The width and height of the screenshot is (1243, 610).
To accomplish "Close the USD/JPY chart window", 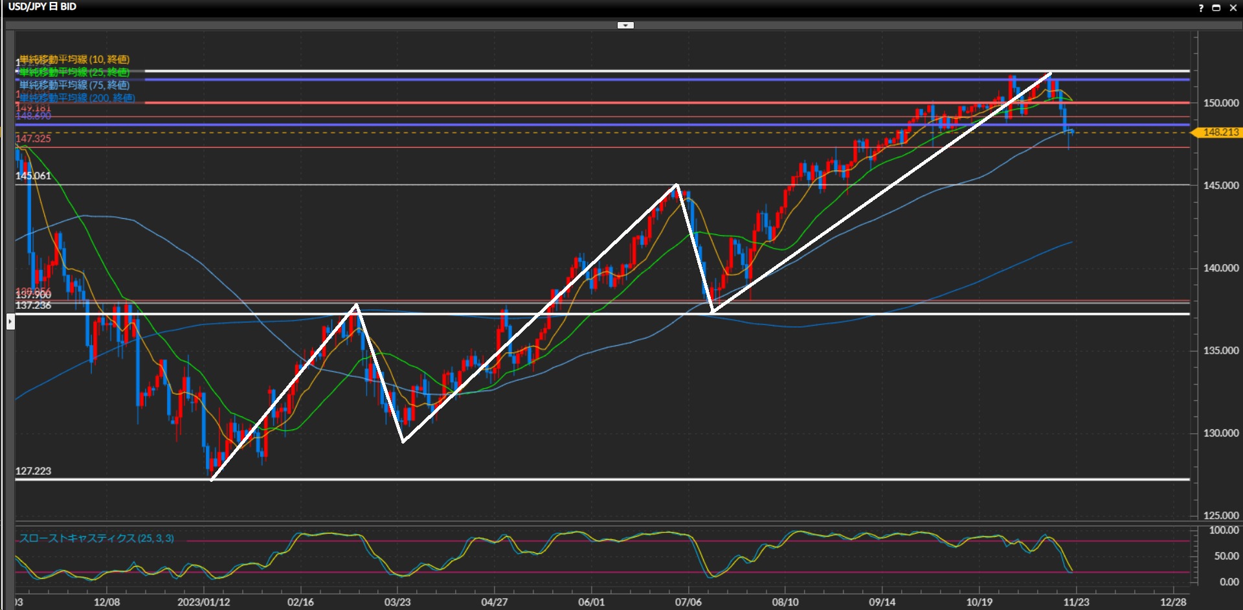I will 1233,8.
